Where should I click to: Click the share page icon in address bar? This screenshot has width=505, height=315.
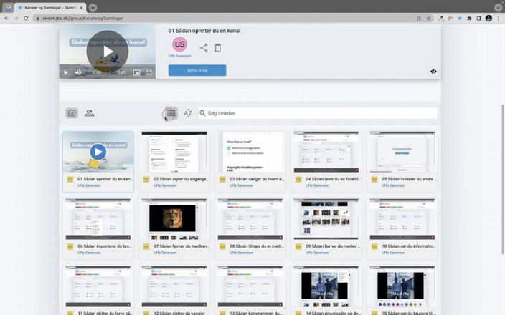pyautogui.click(x=419, y=19)
